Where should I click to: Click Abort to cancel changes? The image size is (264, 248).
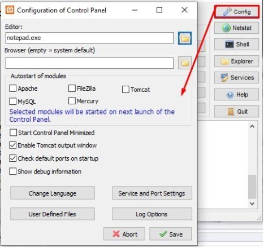pos(124,234)
